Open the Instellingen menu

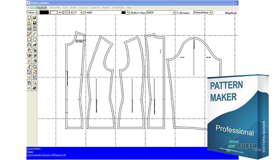pos(118,7)
